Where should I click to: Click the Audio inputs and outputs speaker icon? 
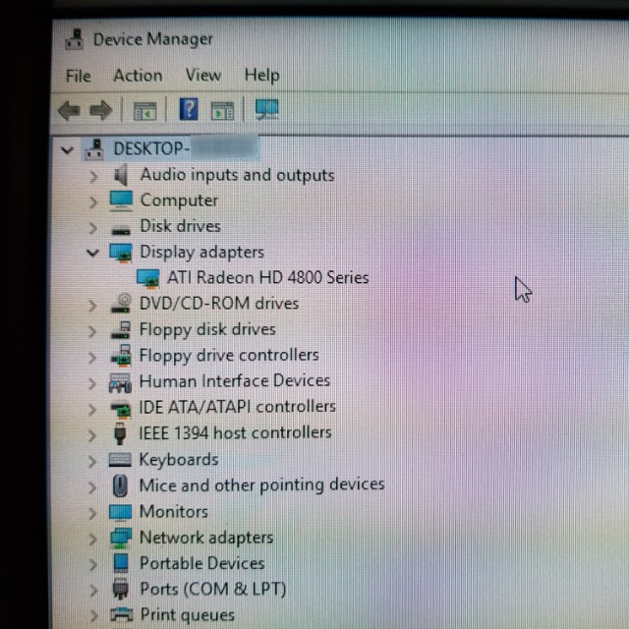(121, 175)
